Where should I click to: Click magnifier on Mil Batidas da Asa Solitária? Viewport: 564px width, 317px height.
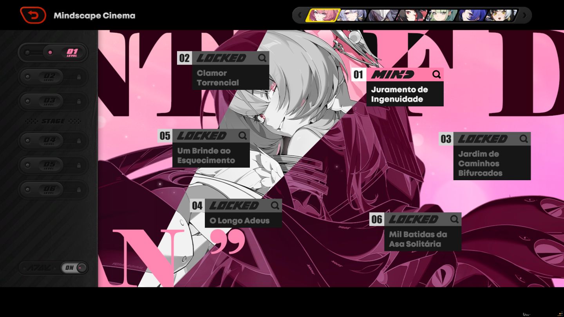point(454,219)
